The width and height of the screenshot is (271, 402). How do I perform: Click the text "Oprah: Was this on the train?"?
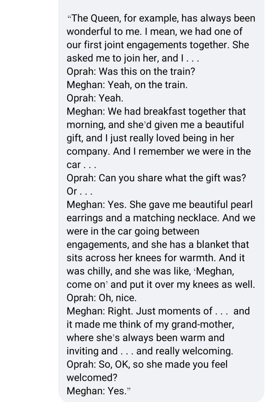click(x=131, y=71)
